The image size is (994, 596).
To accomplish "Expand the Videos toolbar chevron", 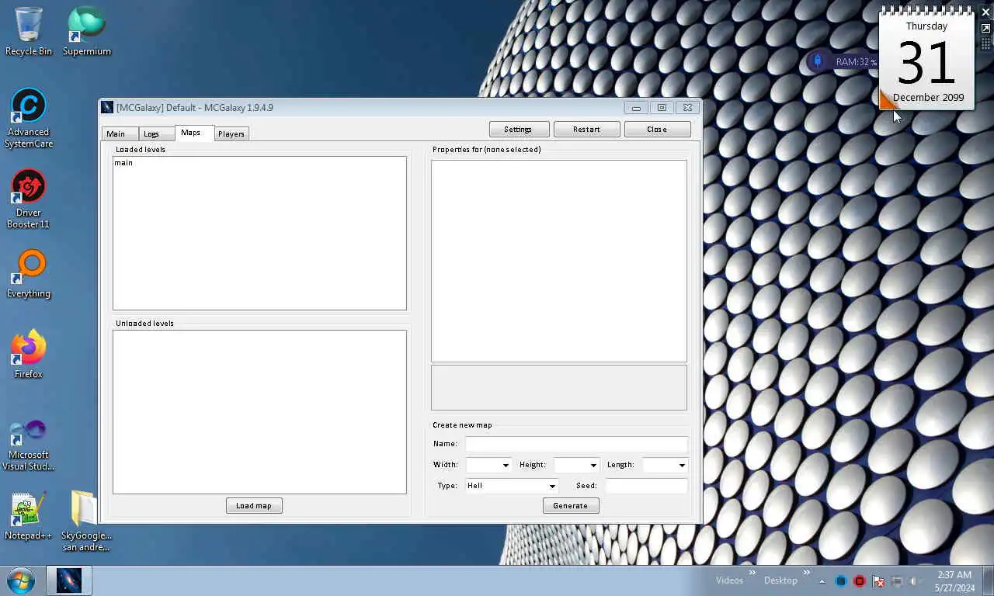I will 752,573.
